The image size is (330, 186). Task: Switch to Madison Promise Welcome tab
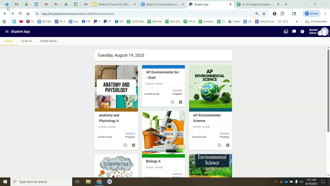coord(163,4)
